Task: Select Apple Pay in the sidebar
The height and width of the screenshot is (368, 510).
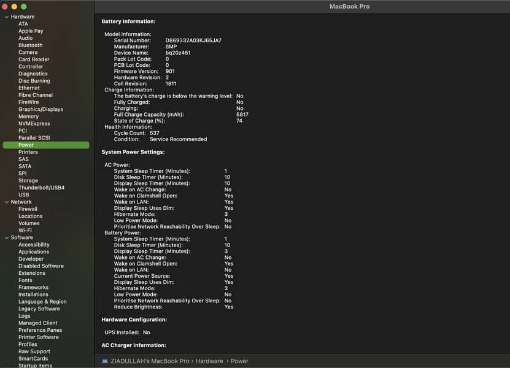Action: pos(31,31)
